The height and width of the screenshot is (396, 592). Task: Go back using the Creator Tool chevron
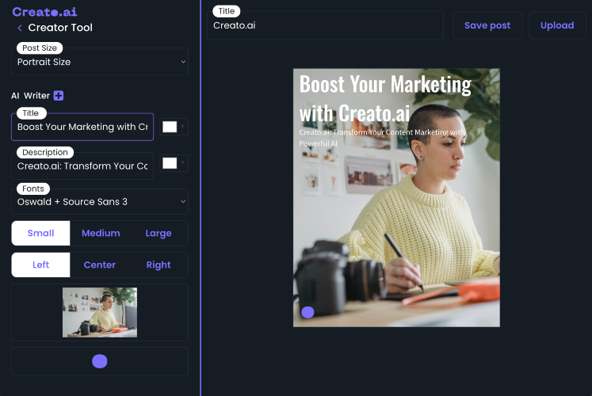click(20, 28)
